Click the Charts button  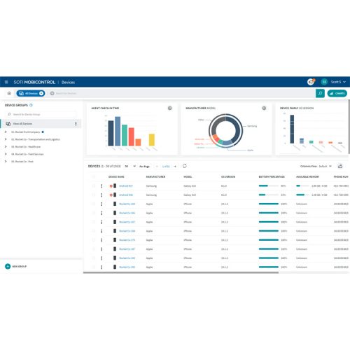coord(337,93)
